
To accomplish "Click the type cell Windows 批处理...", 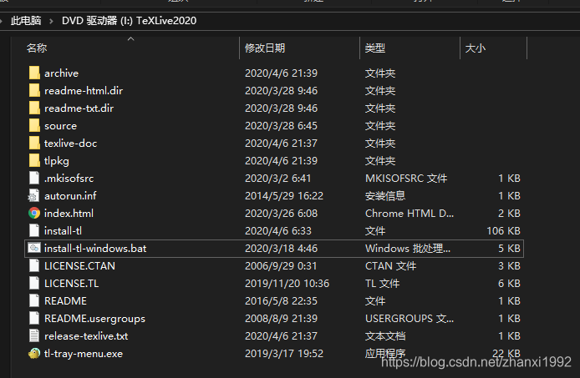I will click(408, 249).
